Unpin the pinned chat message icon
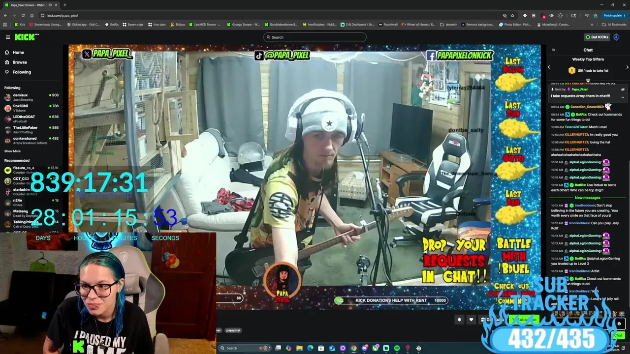630x354 pixels. click(623, 89)
